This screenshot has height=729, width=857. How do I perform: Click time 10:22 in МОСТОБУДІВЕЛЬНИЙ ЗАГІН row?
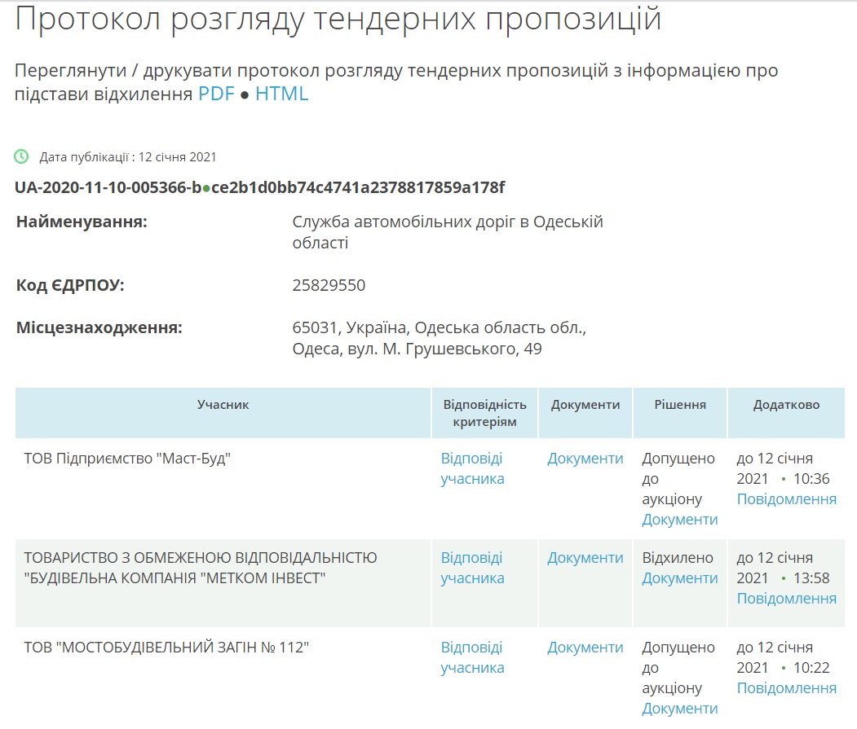coord(811,668)
